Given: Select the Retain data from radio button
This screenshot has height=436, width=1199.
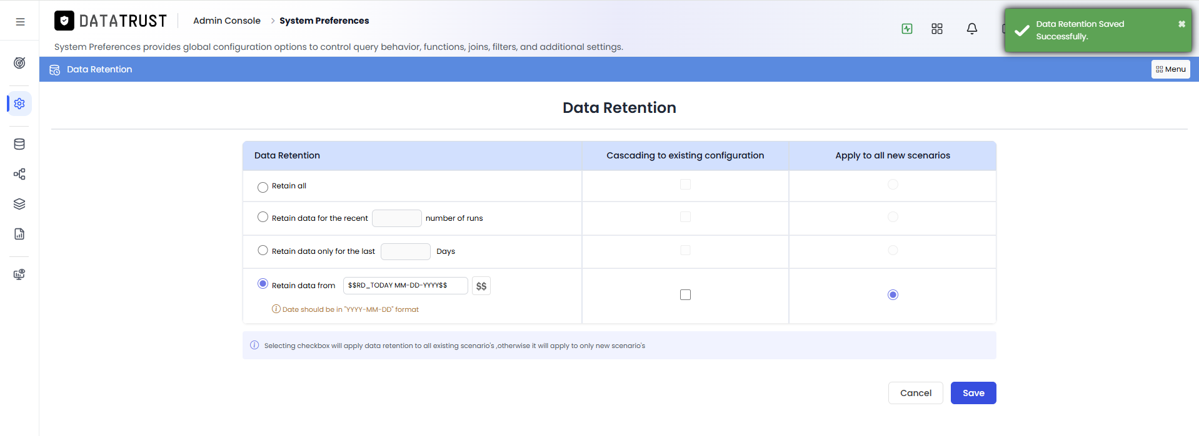Looking at the screenshot, I should tap(263, 284).
